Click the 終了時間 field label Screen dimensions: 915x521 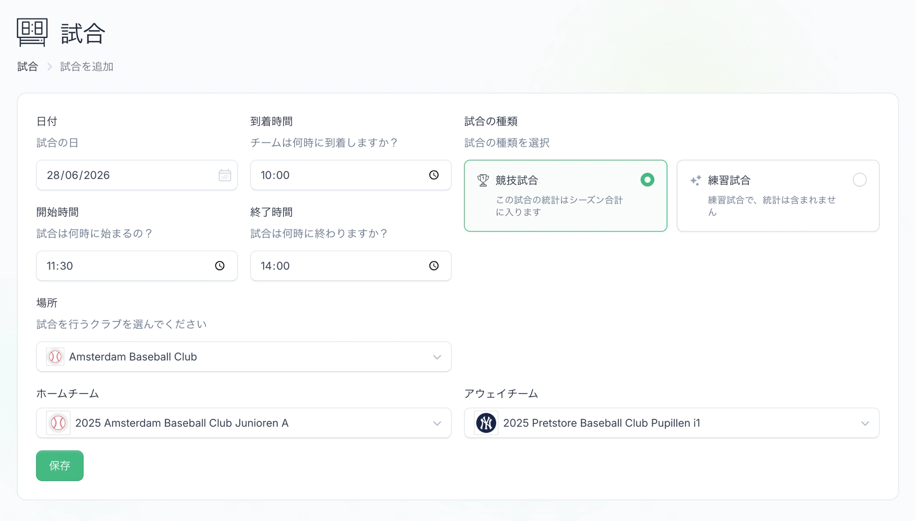271,212
